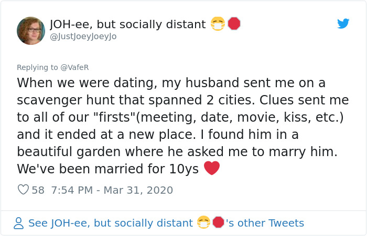This screenshot has height=236, width=367.
Task: Click the stop sign emoji in the footer link
Action: [x=219, y=223]
